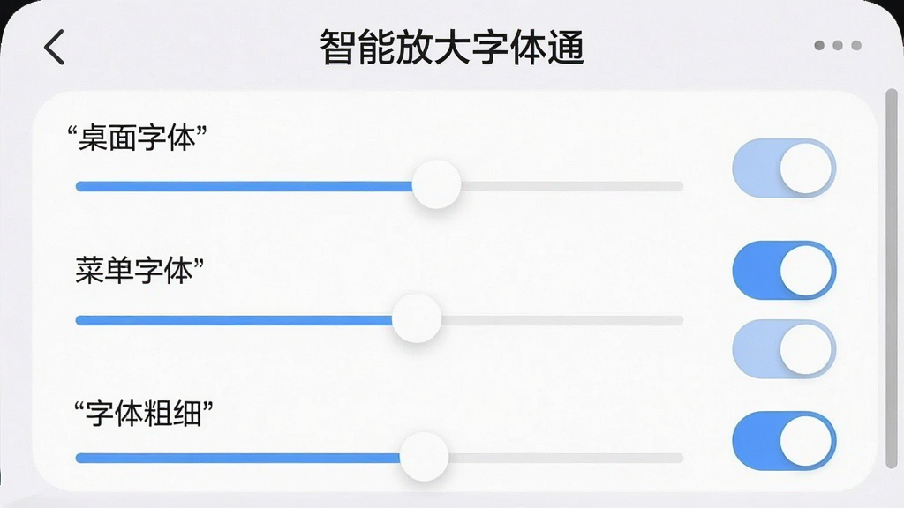Open the three-dot more options menu
The image size is (904, 508).
pyautogui.click(x=838, y=46)
